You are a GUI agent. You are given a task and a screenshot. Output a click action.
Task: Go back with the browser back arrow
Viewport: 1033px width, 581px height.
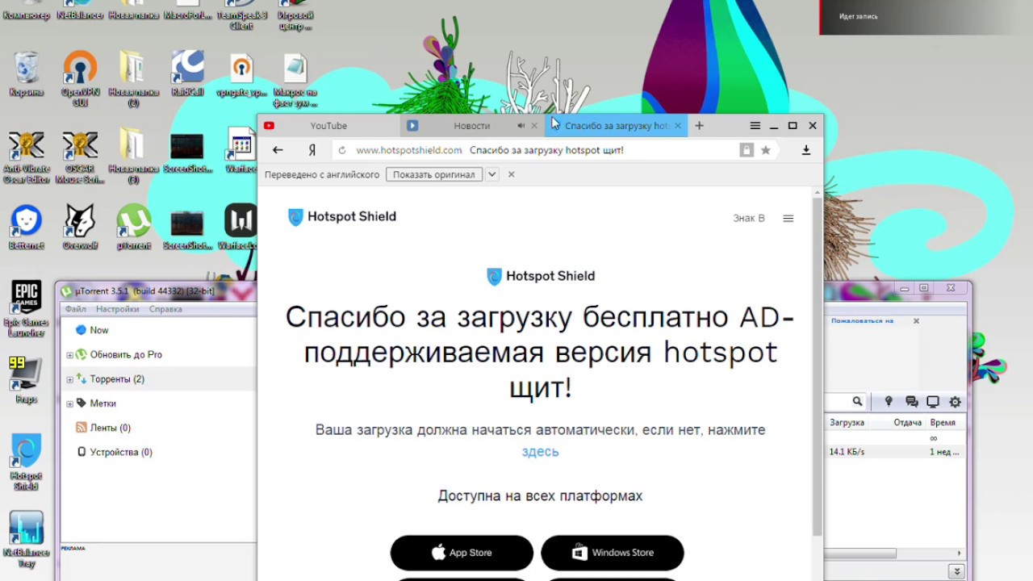(x=278, y=150)
